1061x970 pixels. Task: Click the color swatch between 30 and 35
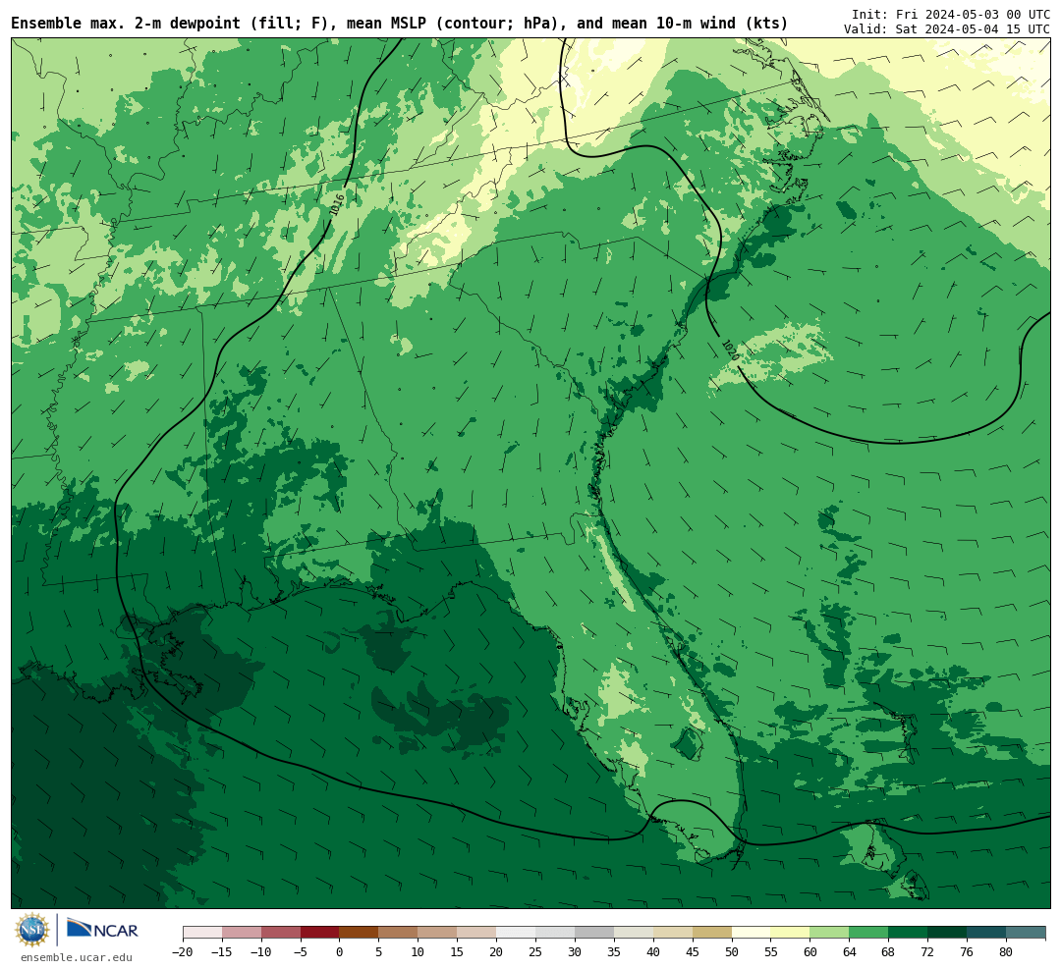(594, 933)
